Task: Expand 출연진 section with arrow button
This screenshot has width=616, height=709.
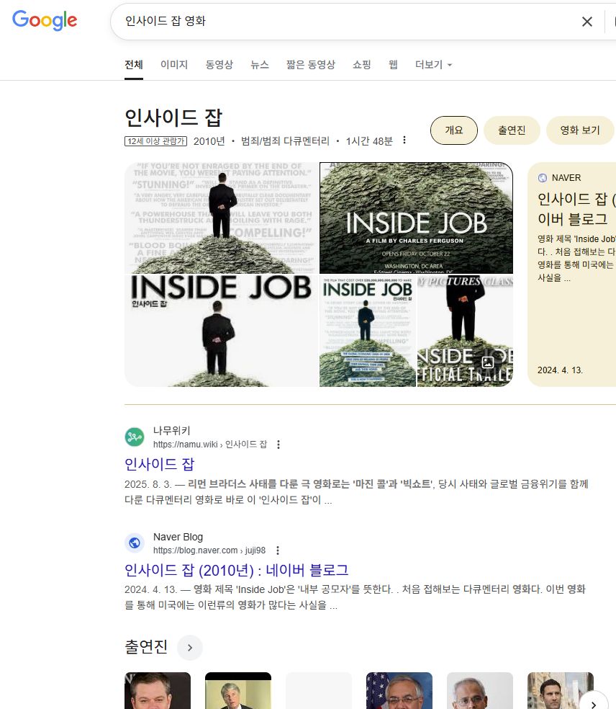Action: point(190,648)
